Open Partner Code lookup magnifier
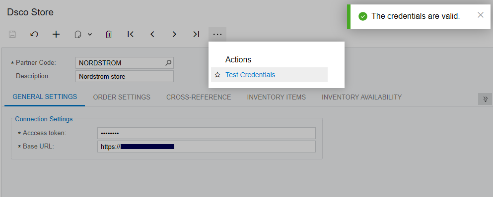This screenshot has height=197, width=493. point(168,63)
